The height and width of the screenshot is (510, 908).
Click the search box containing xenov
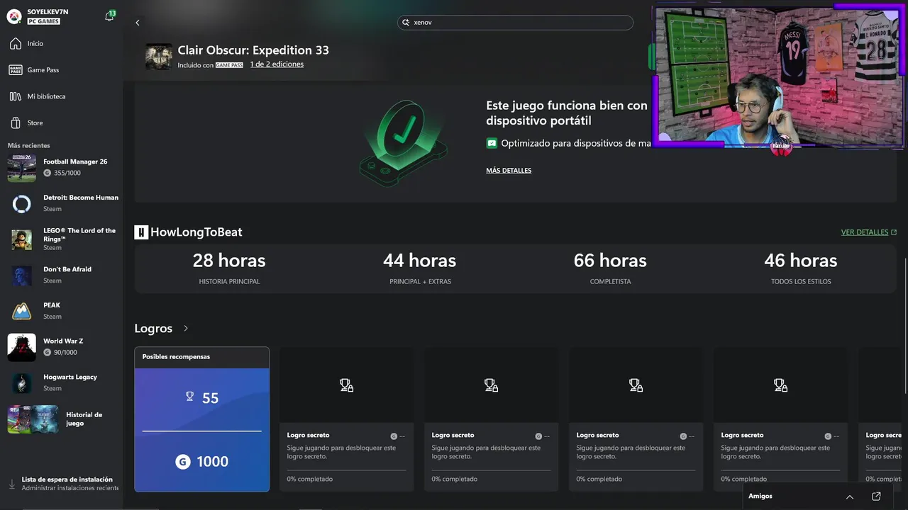point(515,23)
